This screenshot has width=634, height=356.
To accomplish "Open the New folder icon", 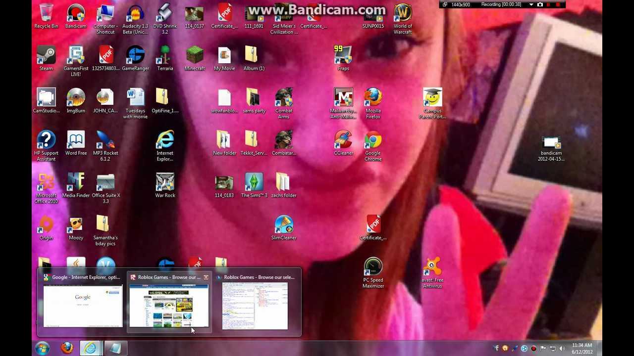I will 224,143.
